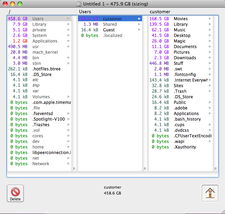
Task: Expand the cores folder arrow
Action: 69,136
